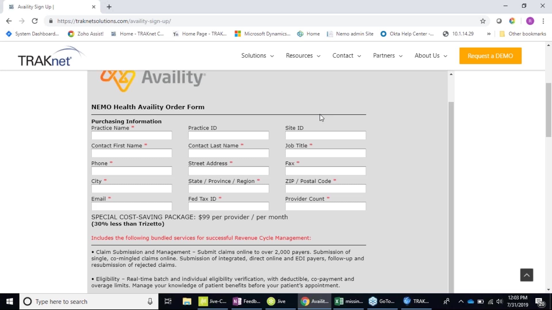Click the back-to-top arrow button

tap(526, 275)
